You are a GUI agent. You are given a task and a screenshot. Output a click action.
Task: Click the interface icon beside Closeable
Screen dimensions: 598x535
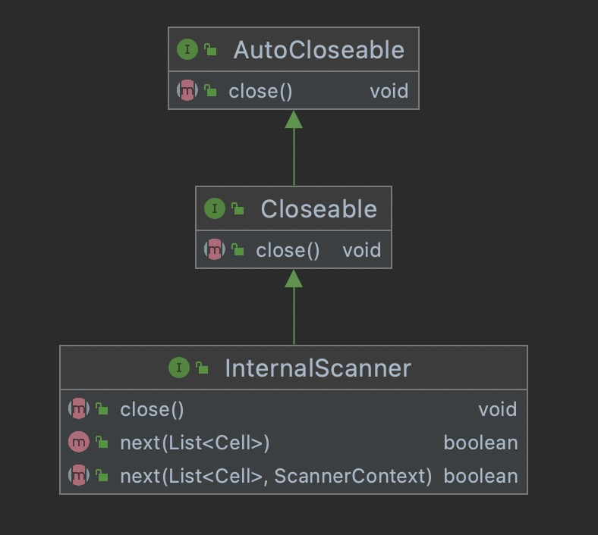pos(215,208)
